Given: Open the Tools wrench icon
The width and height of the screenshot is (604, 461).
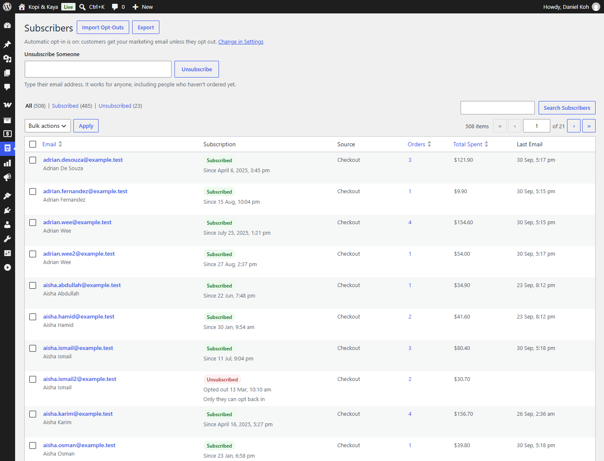Looking at the screenshot, I should [7, 239].
